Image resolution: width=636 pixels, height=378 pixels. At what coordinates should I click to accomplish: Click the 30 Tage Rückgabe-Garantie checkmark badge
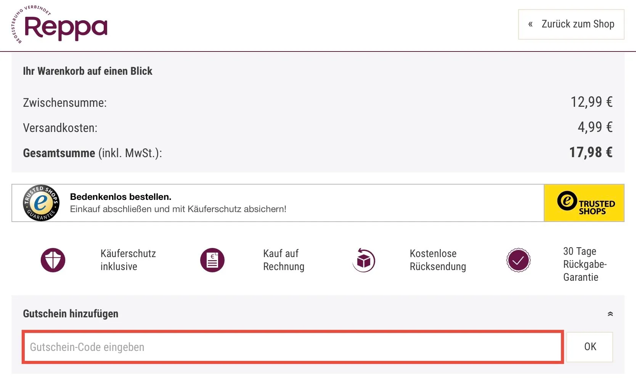tap(518, 261)
